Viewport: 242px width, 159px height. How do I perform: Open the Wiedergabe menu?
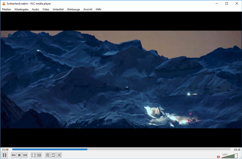pyautogui.click(x=21, y=9)
